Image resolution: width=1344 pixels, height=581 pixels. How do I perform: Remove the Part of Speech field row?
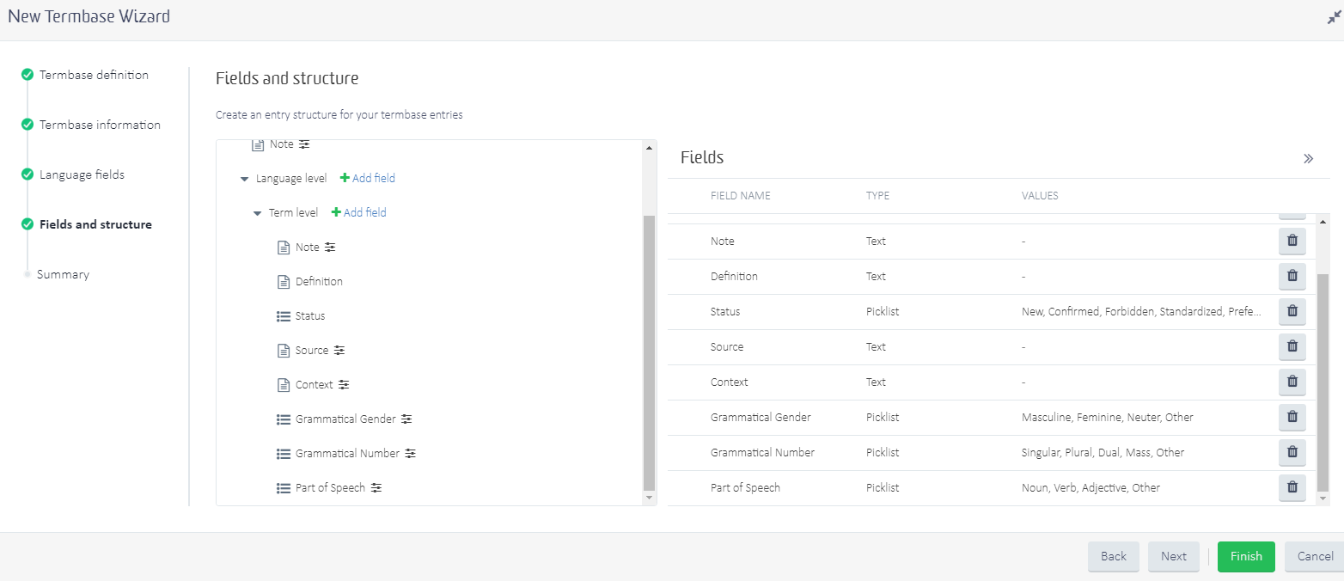1292,487
